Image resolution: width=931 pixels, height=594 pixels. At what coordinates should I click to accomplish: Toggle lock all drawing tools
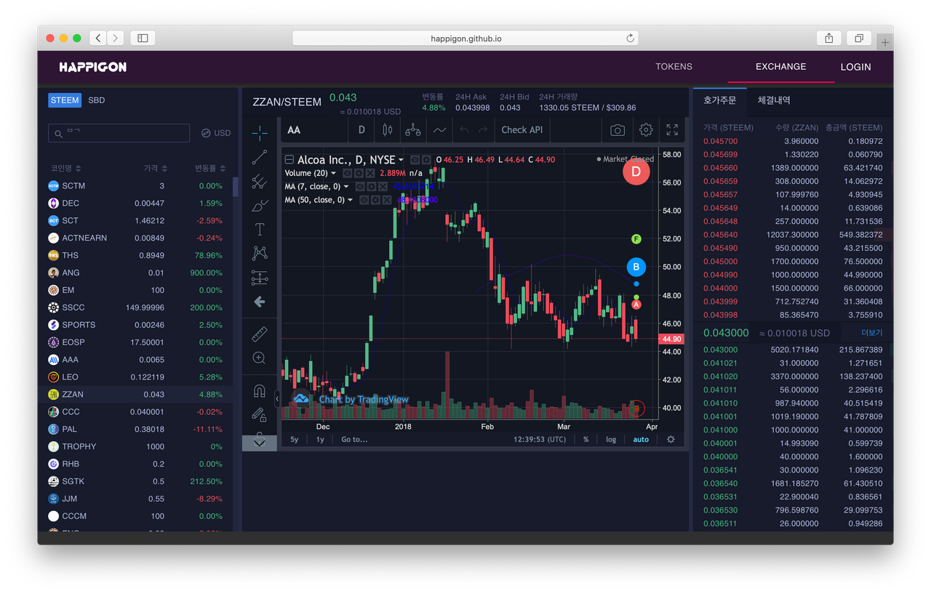pos(260,415)
